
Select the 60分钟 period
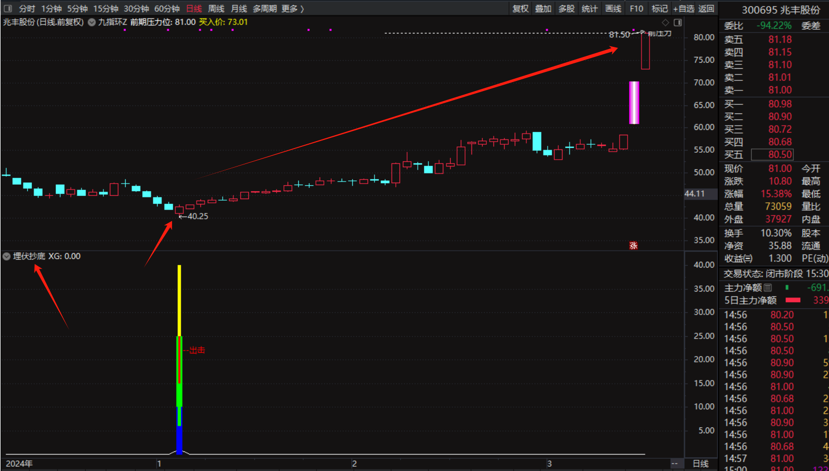[167, 9]
